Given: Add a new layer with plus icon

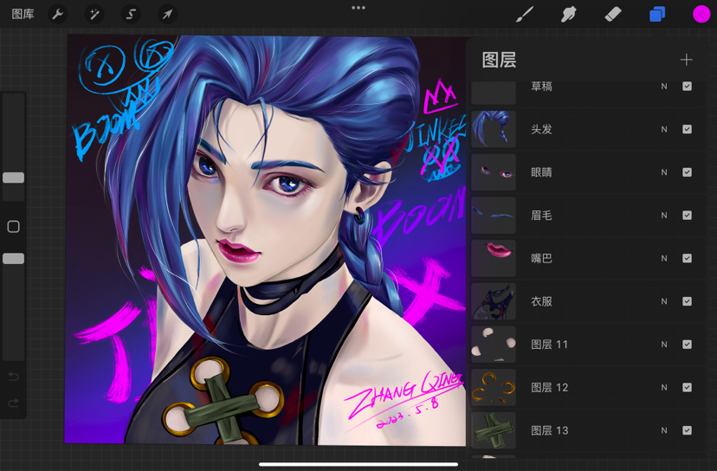Looking at the screenshot, I should point(686,60).
